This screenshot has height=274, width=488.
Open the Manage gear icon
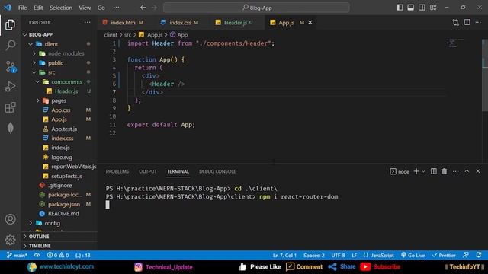click(x=10, y=240)
